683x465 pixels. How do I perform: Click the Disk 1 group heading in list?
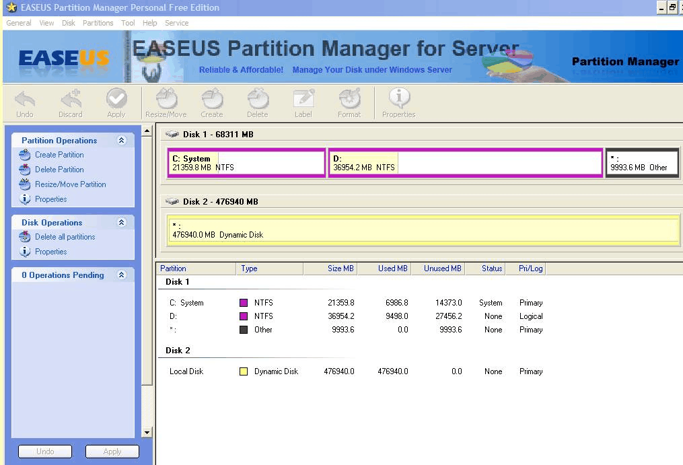[x=177, y=281]
